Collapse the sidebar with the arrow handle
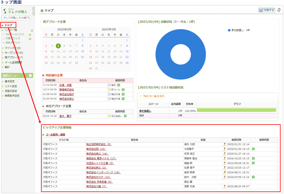This screenshot has width=284, height=194. click(x=34, y=11)
